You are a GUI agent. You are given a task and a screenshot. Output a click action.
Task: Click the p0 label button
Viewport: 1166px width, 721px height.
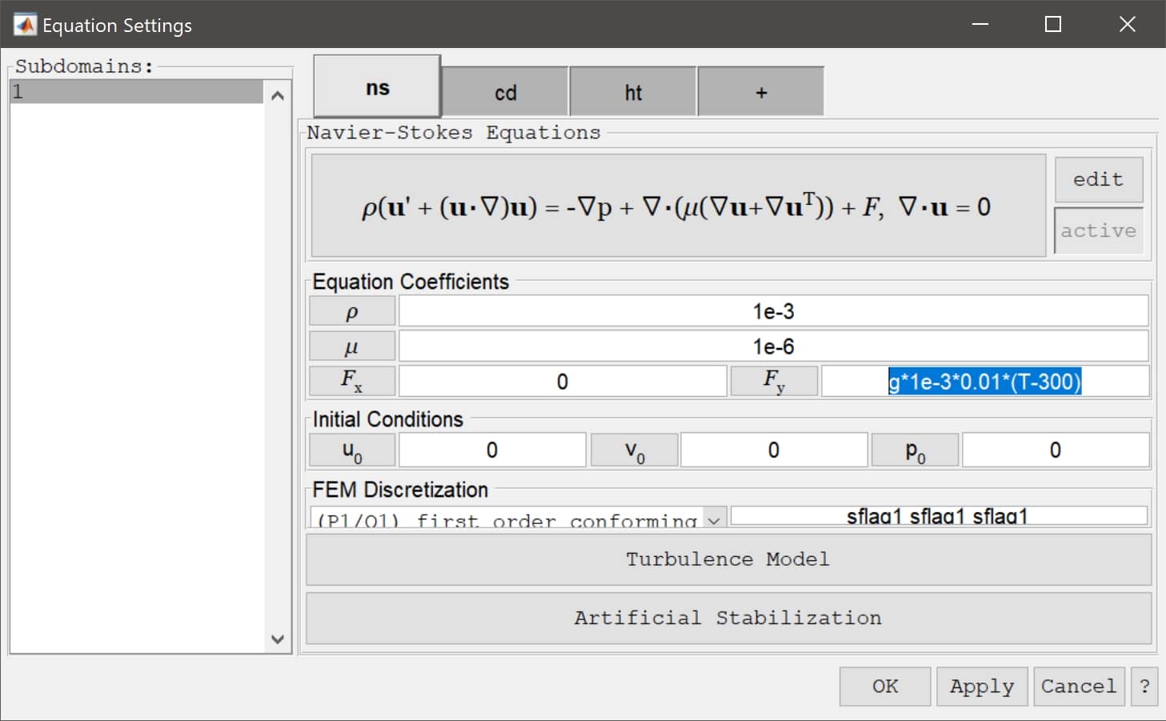[916, 451]
